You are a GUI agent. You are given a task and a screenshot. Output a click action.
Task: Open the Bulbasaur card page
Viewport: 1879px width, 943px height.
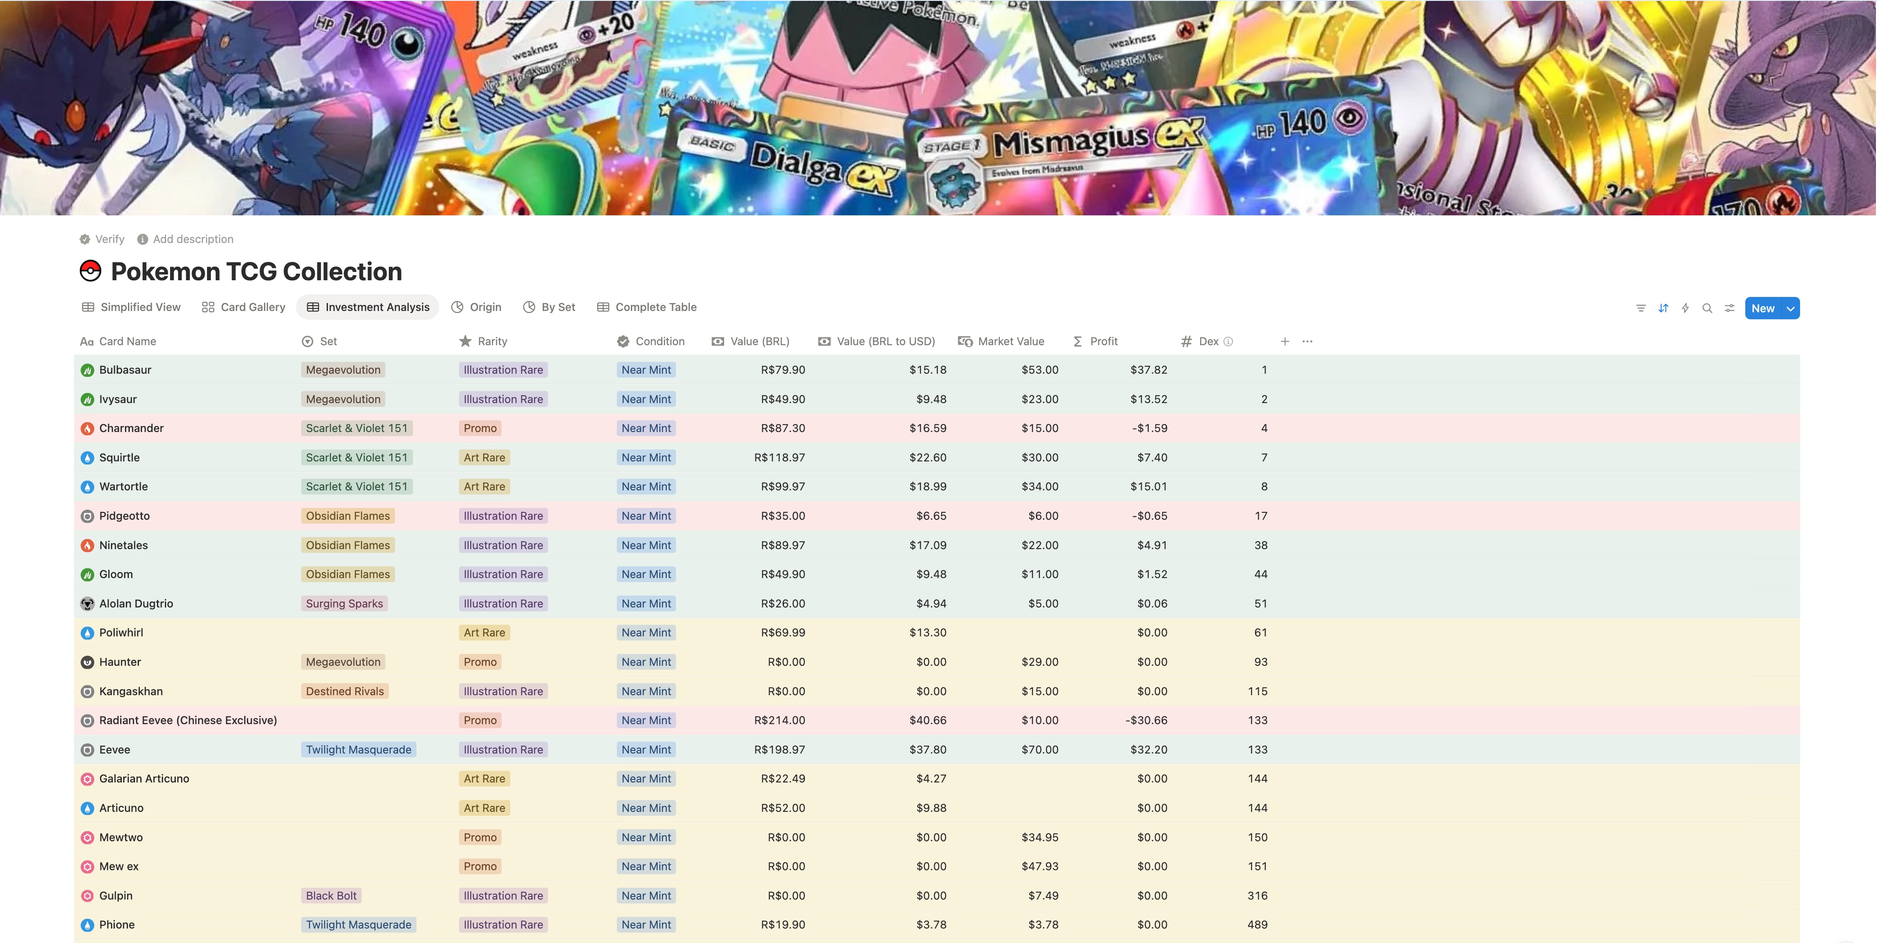coord(125,370)
